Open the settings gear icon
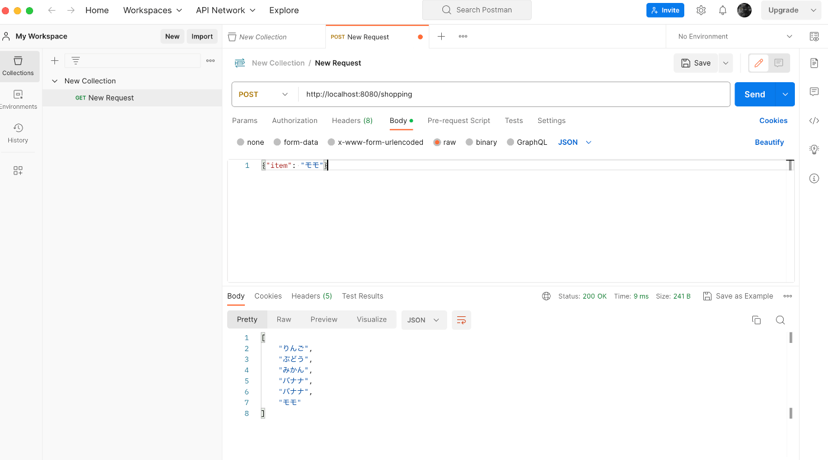828x460 pixels. (x=701, y=10)
